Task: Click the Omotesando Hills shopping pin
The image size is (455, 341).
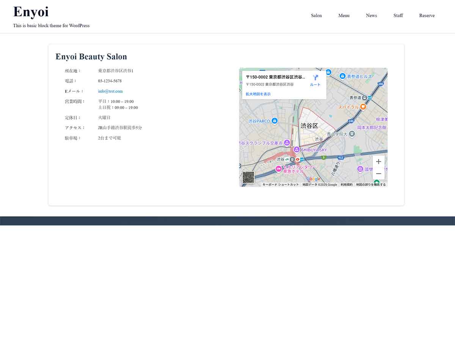Action: coord(342,76)
